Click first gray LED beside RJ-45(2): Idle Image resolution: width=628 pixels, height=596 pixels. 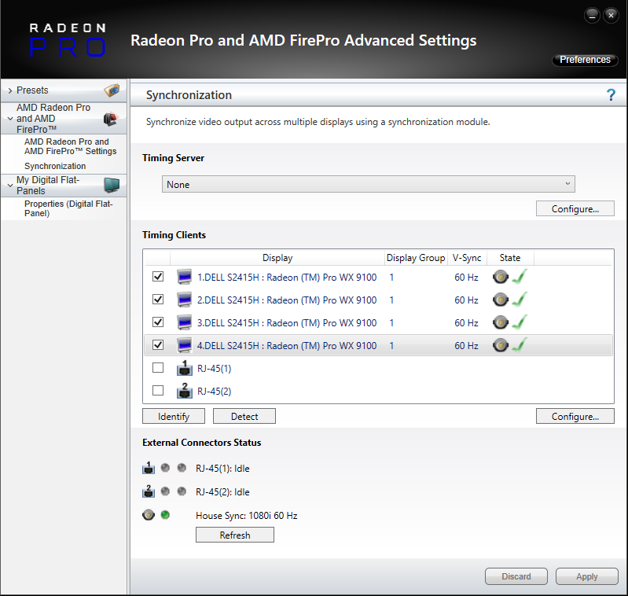tap(165, 491)
